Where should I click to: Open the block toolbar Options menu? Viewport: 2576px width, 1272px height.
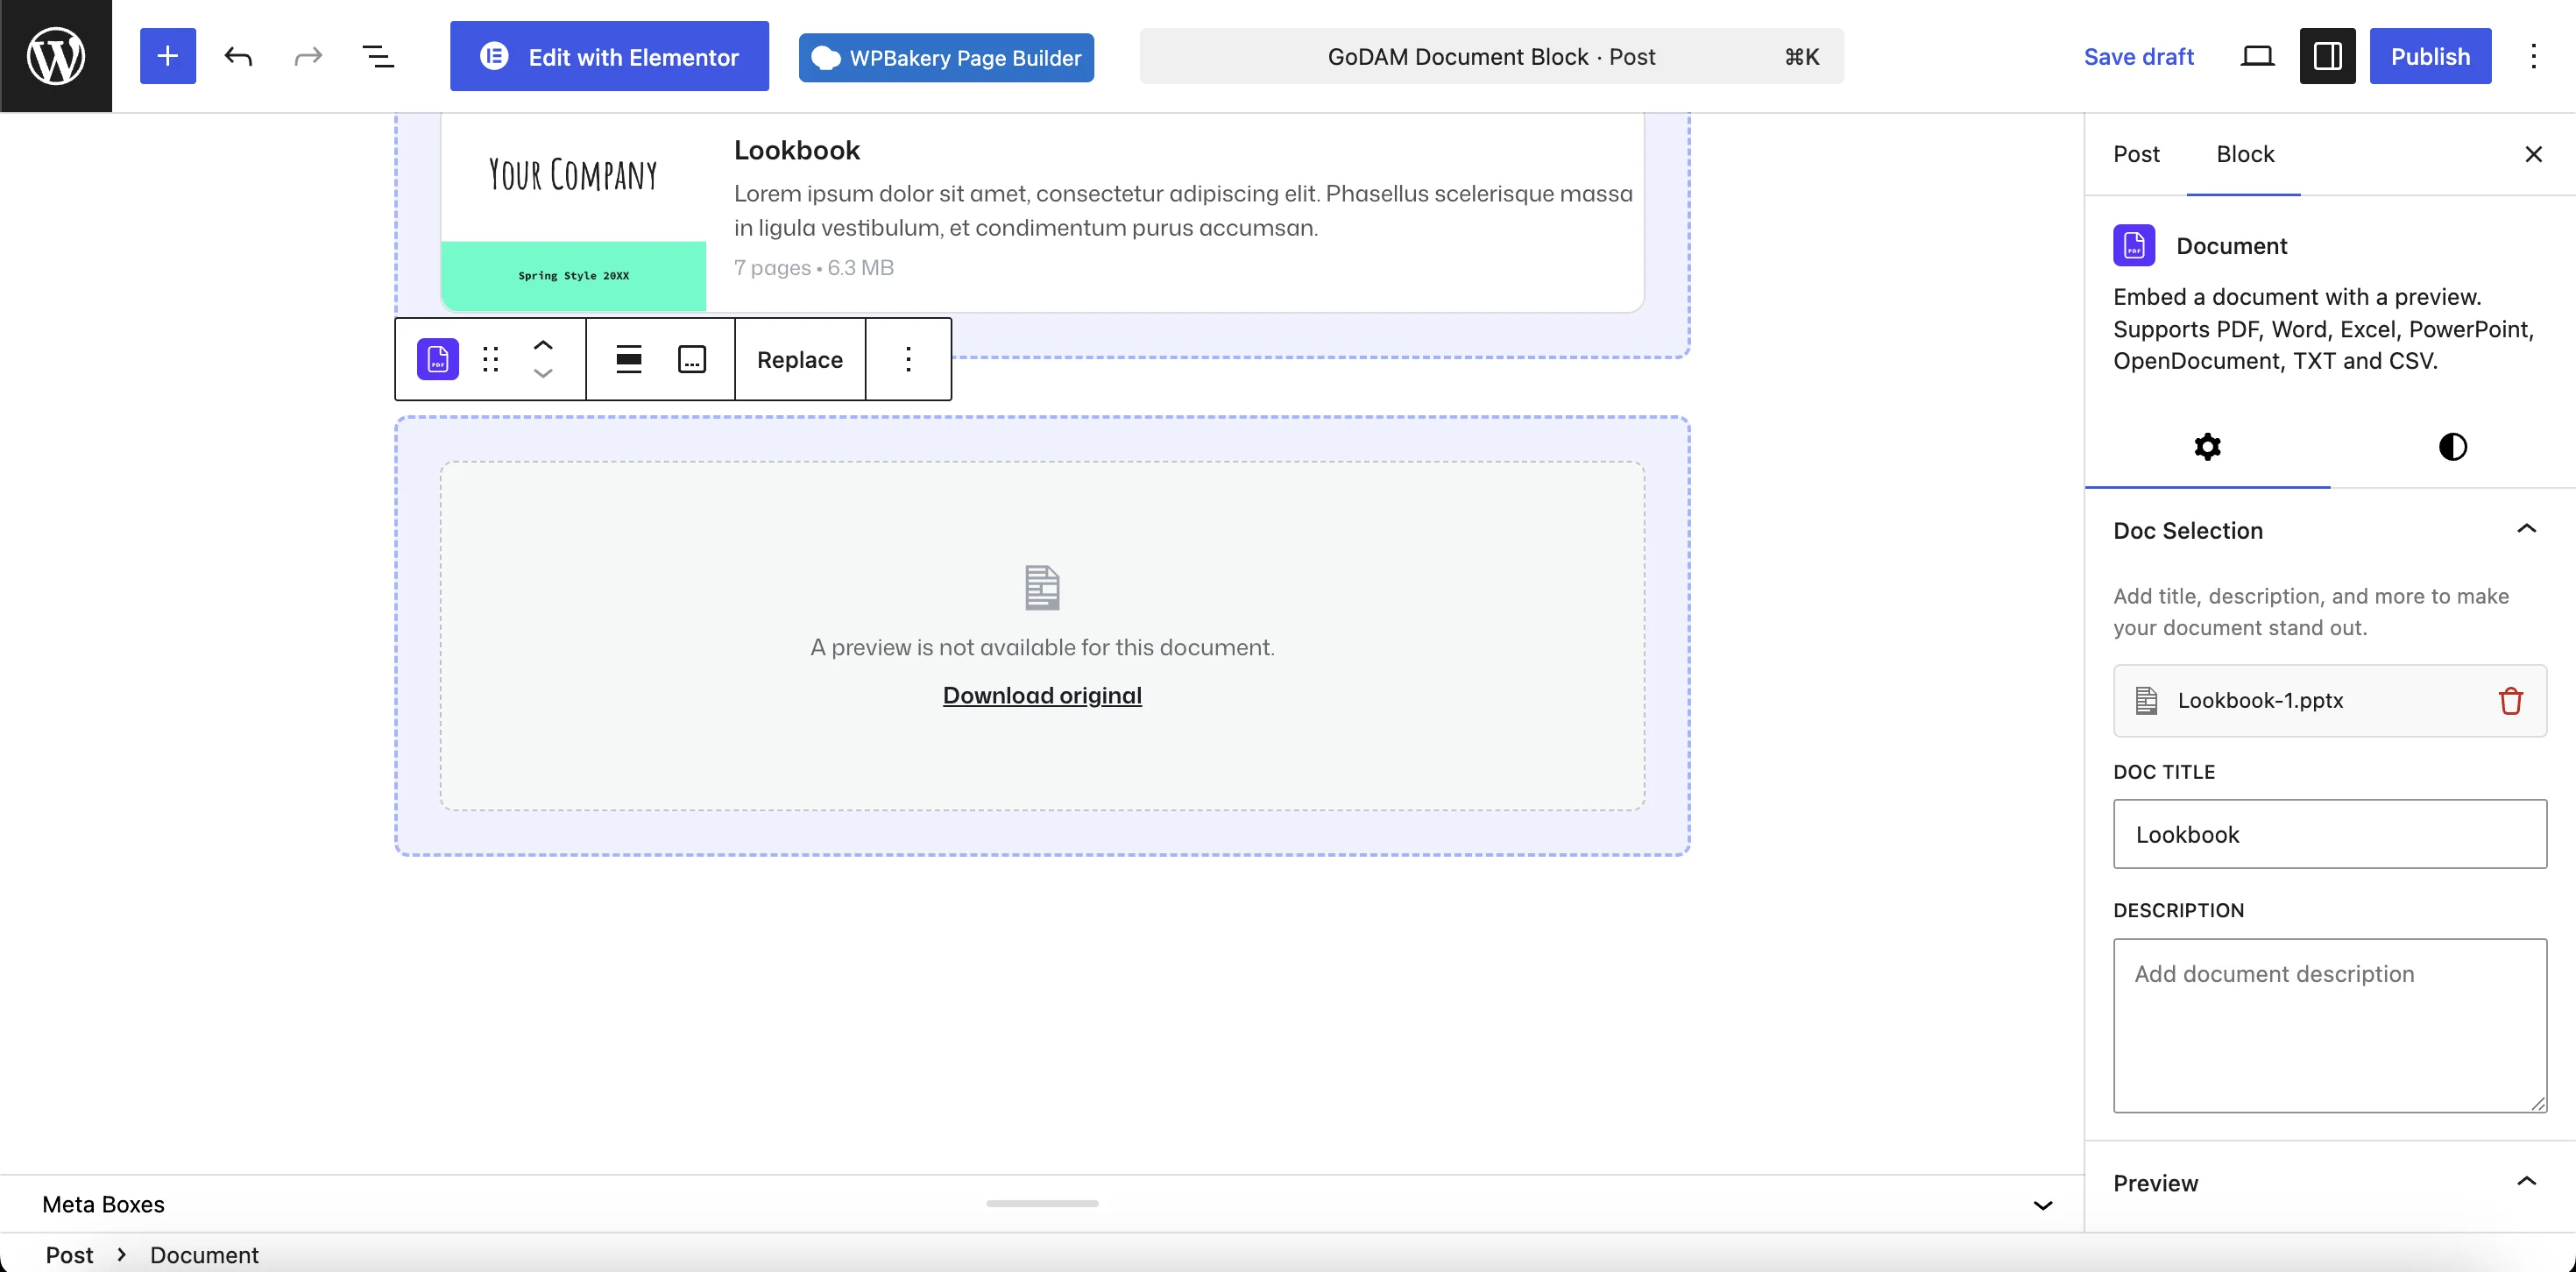click(908, 359)
